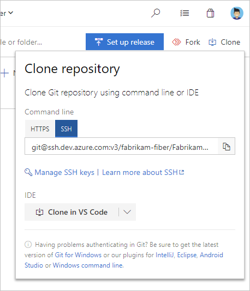Open the search magnifier icon

(156, 13)
